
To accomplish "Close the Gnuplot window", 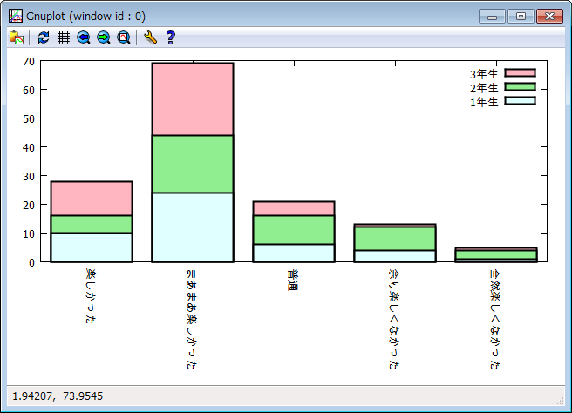I will point(549,17).
